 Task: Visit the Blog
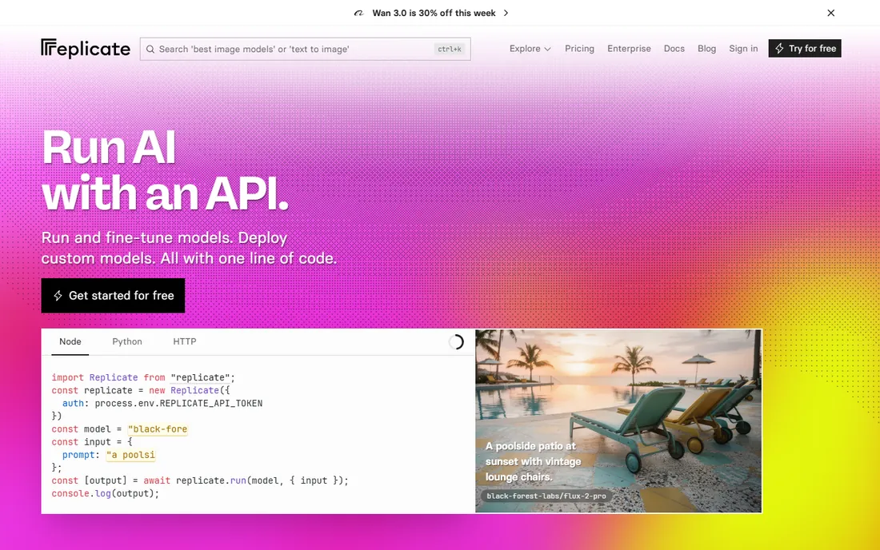tap(706, 49)
